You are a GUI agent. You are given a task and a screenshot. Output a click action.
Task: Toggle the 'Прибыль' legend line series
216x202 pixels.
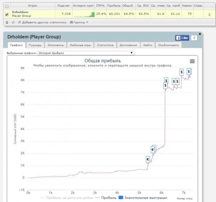tap(106, 197)
